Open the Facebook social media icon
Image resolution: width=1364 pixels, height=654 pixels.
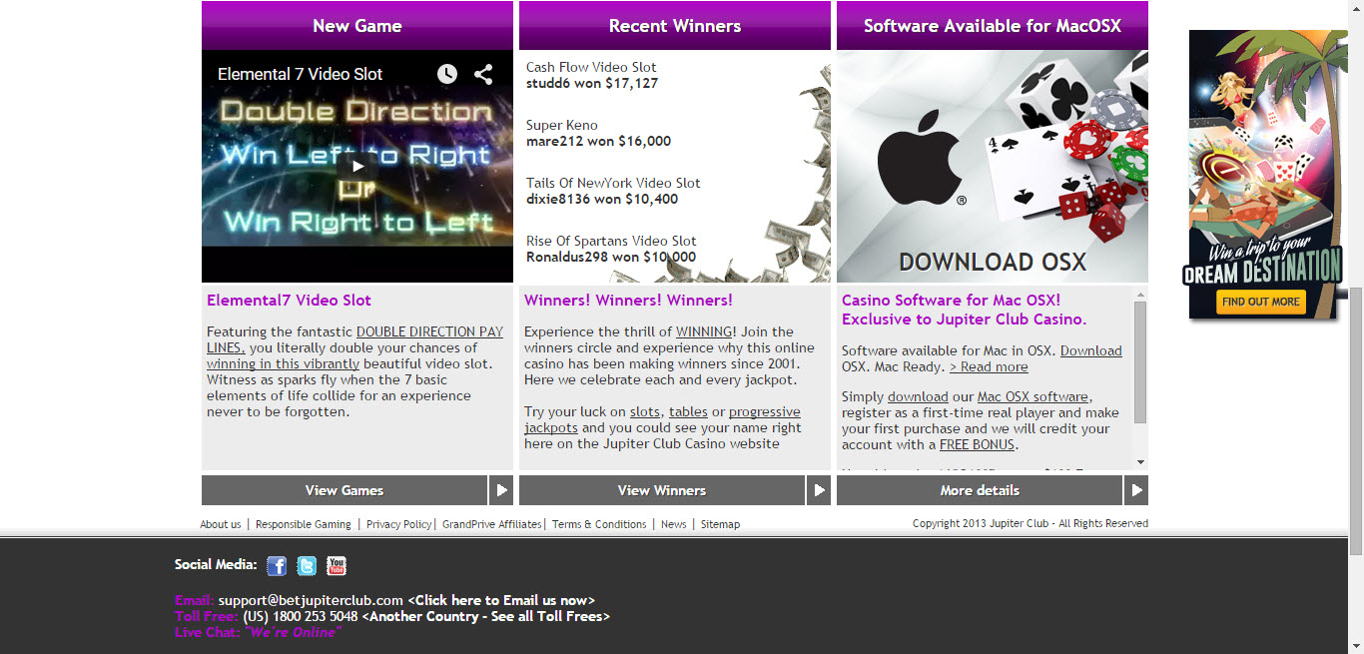coord(277,566)
